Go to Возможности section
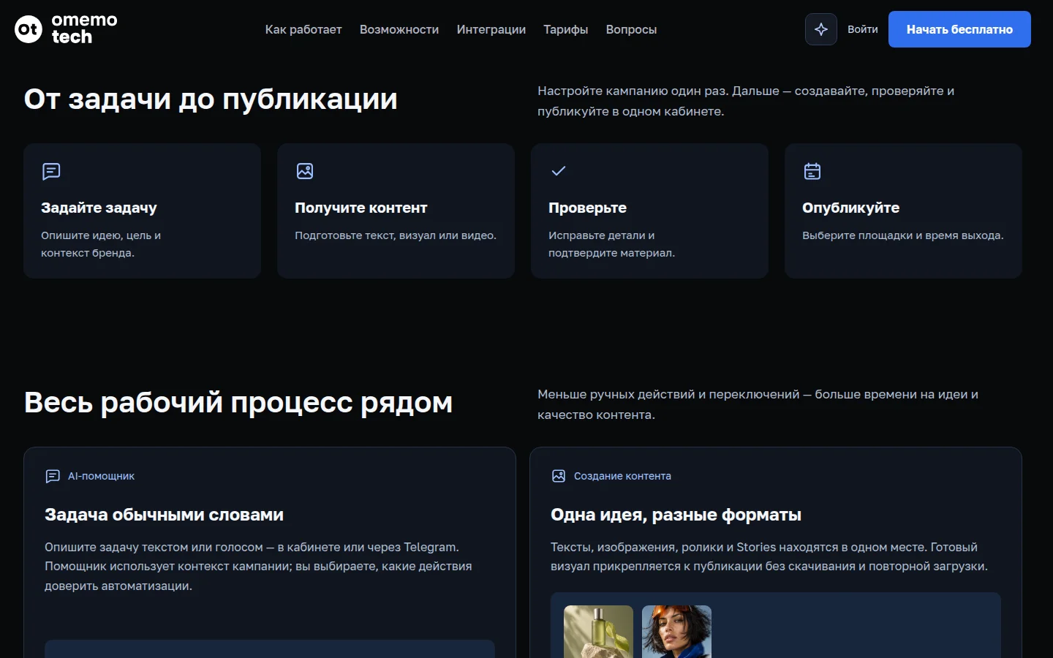 pos(399,29)
